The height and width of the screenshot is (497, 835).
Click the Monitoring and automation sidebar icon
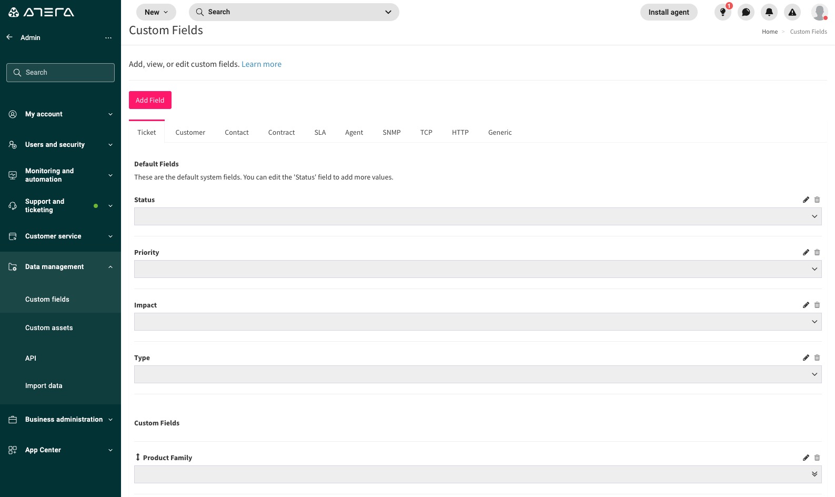[13, 175]
